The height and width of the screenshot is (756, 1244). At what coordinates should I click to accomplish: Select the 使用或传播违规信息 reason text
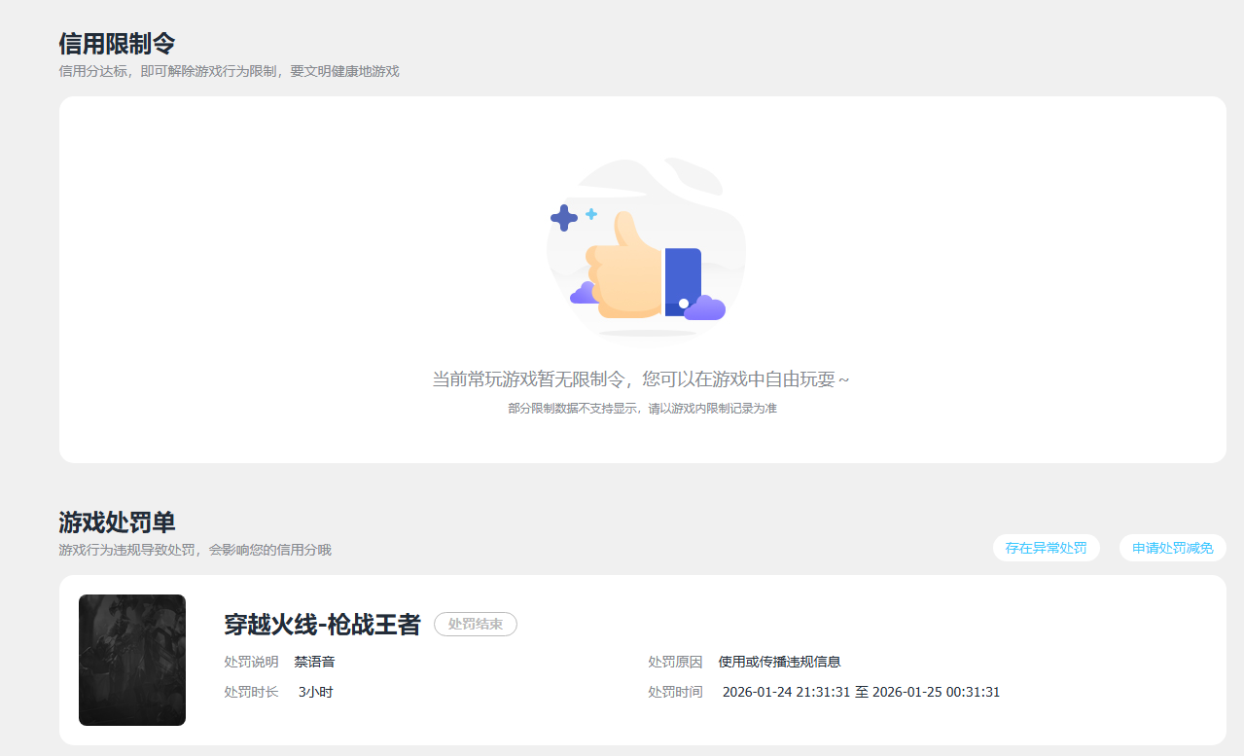coord(779,662)
